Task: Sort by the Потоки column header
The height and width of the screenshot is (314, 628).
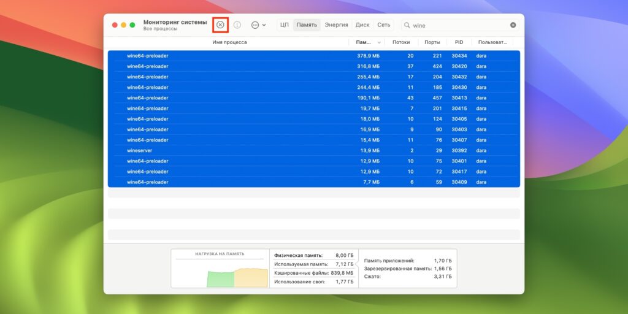Action: (401, 42)
